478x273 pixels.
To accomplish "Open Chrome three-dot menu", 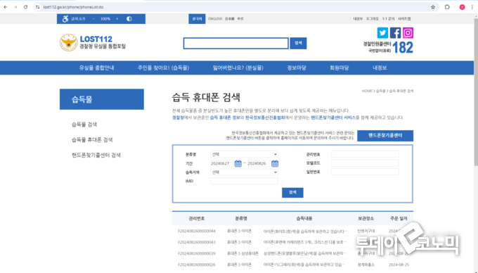I will [x=472, y=7].
